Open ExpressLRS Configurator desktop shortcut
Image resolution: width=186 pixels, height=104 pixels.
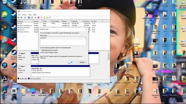pyautogui.click(x=5, y=42)
